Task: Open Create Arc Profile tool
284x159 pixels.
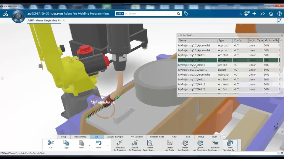Action: click(x=170, y=145)
